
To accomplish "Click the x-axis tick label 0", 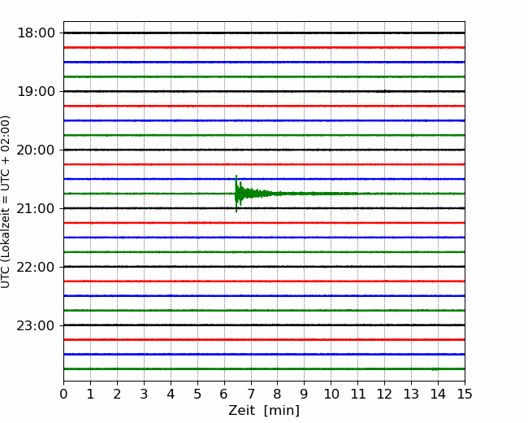I will point(63,394).
